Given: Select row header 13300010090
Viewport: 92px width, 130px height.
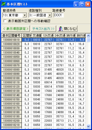Looking at the screenshot, I should pyautogui.click(x=12, y=74).
